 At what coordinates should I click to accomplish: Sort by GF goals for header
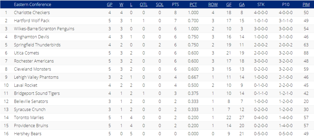(229, 5)
